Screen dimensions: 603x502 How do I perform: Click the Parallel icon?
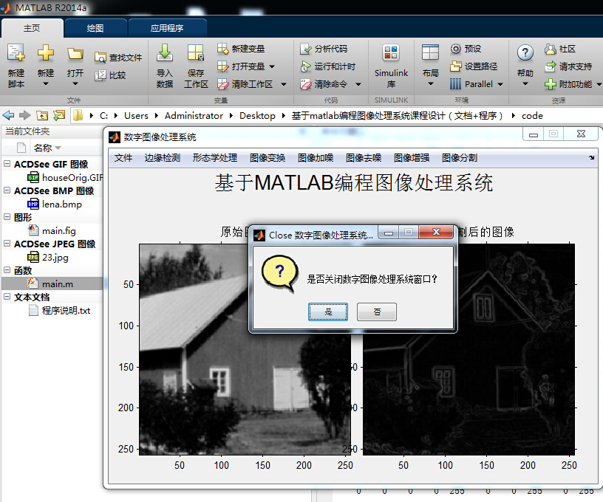point(455,84)
